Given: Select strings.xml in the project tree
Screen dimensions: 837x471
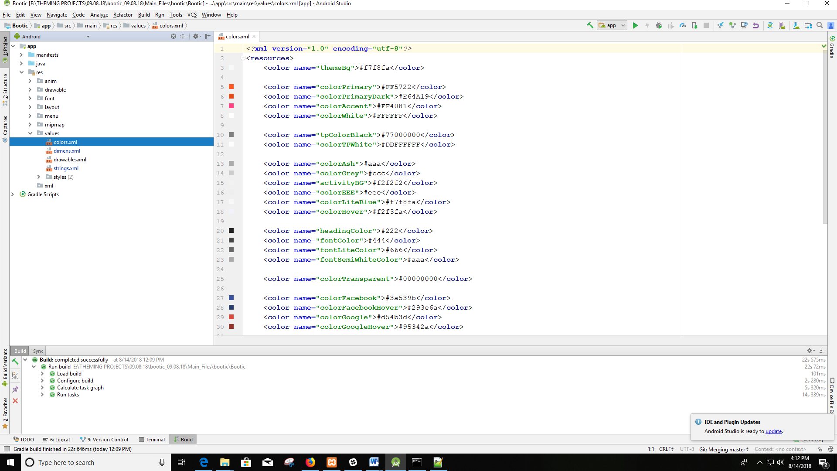Looking at the screenshot, I should (x=66, y=168).
